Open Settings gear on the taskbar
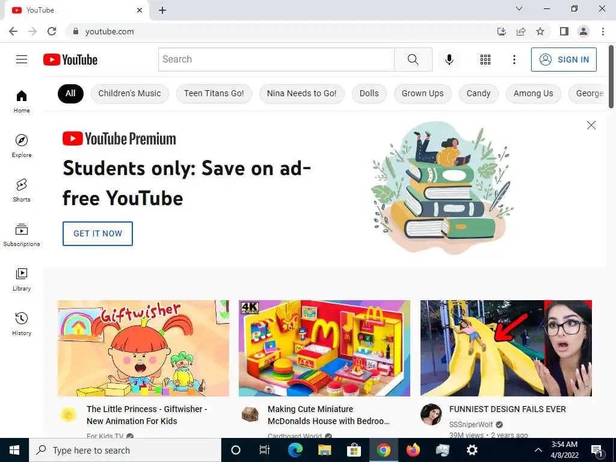This screenshot has height=462, width=616. [x=472, y=450]
